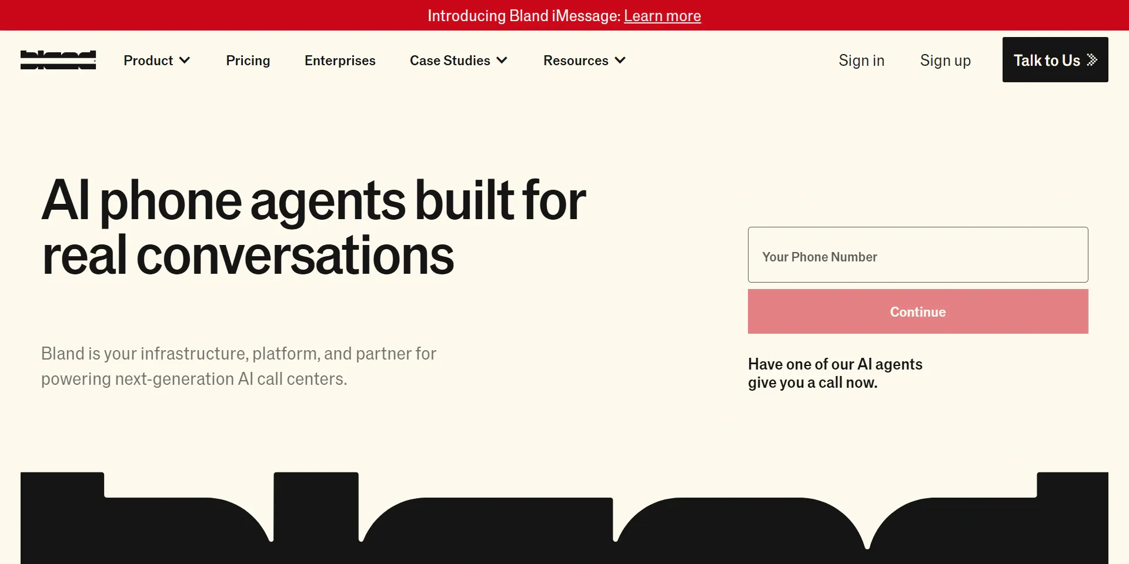Expand the Product dropdown chevron
The height and width of the screenshot is (564, 1129).
click(185, 60)
